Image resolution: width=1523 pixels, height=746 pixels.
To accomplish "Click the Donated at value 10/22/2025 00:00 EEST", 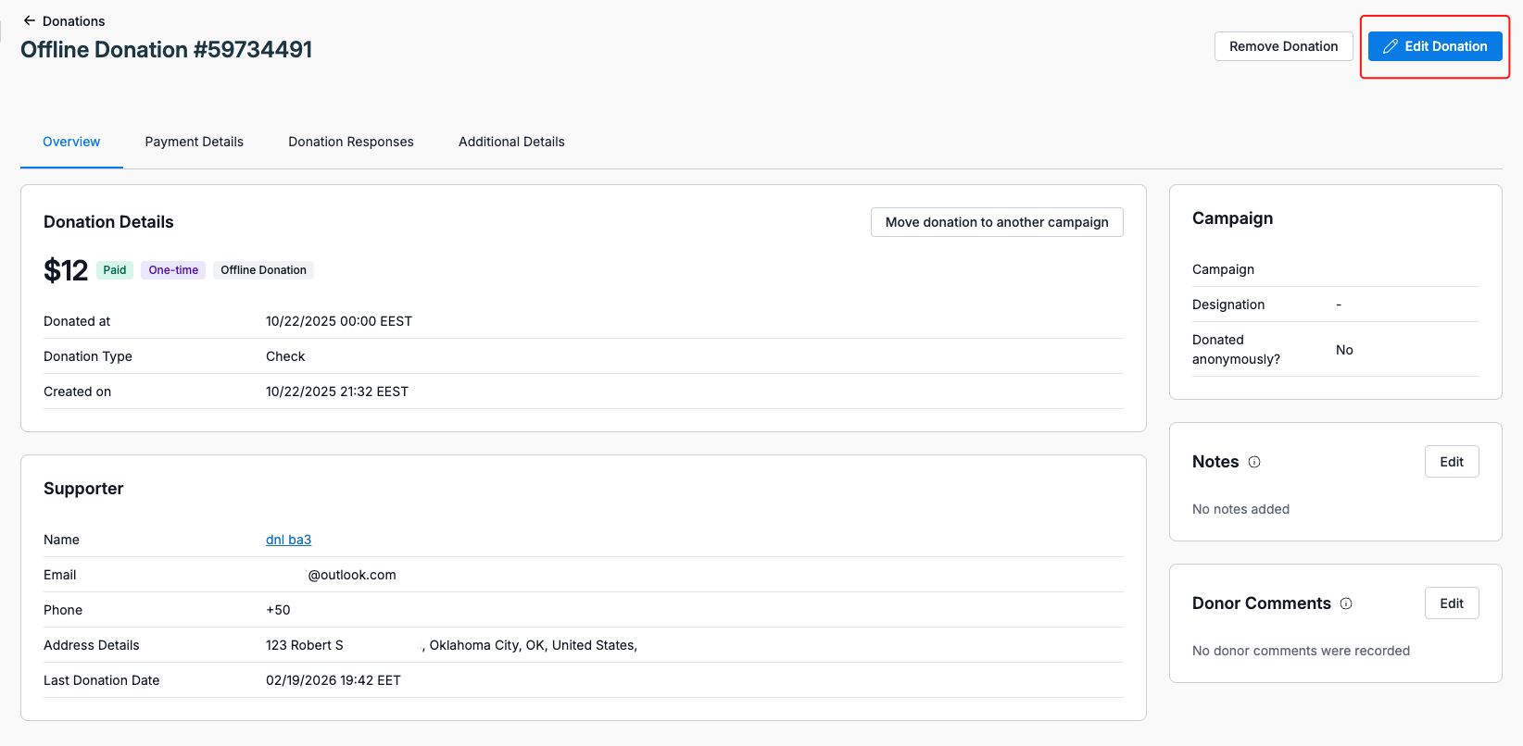I will 339,321.
